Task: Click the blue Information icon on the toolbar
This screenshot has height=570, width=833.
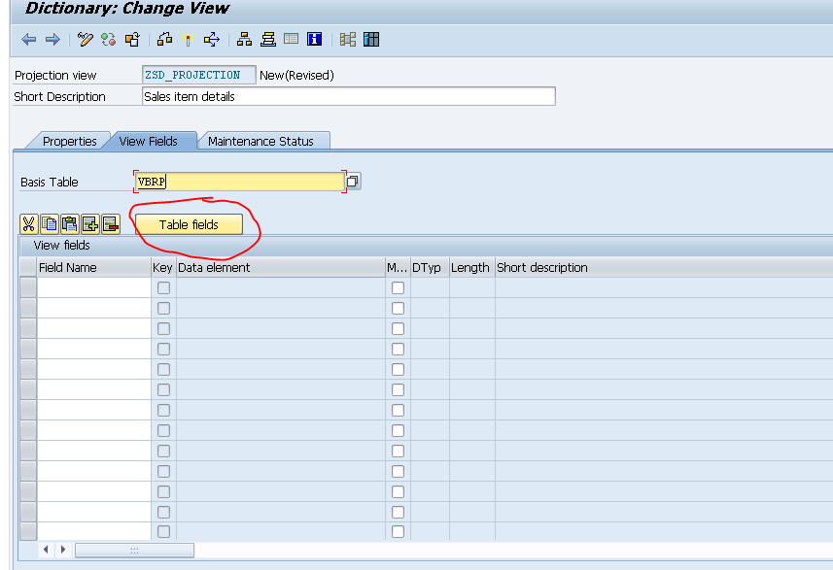Action: (313, 39)
